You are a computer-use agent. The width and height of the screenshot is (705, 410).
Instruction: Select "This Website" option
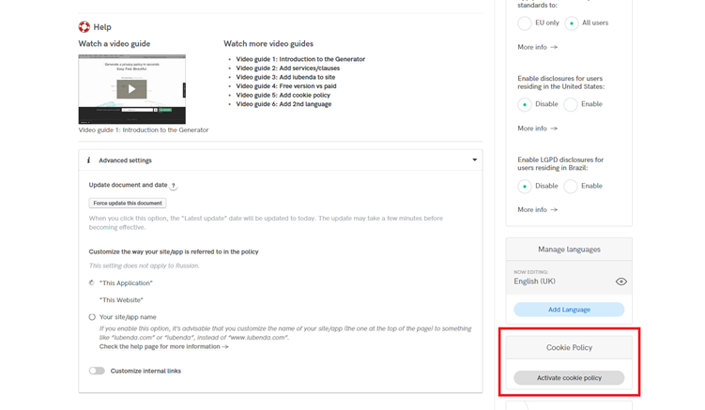click(x=121, y=300)
